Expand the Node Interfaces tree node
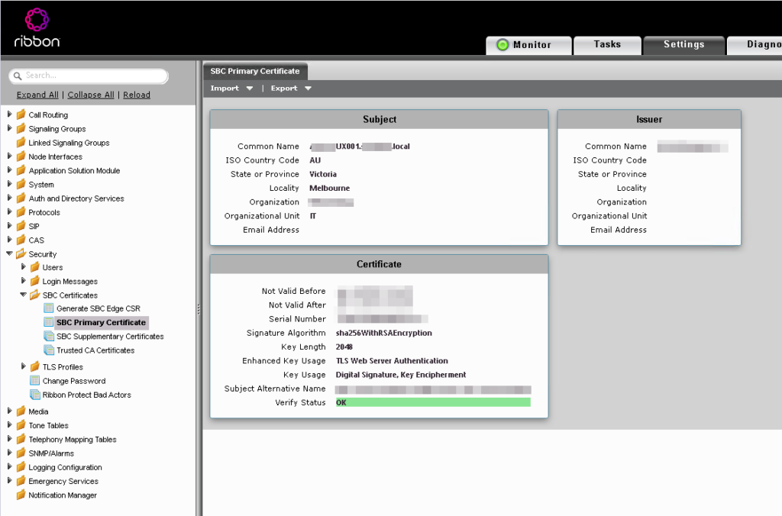Viewport: 782px width, 516px height. [9, 156]
